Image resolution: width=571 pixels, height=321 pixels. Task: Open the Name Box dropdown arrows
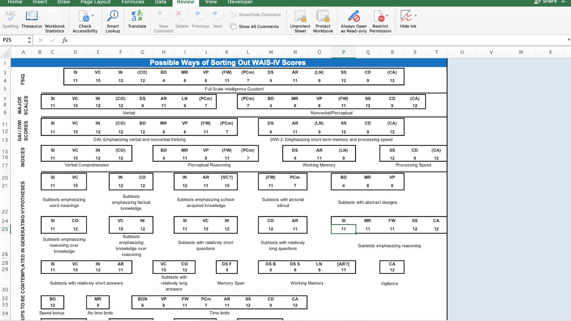29,40
